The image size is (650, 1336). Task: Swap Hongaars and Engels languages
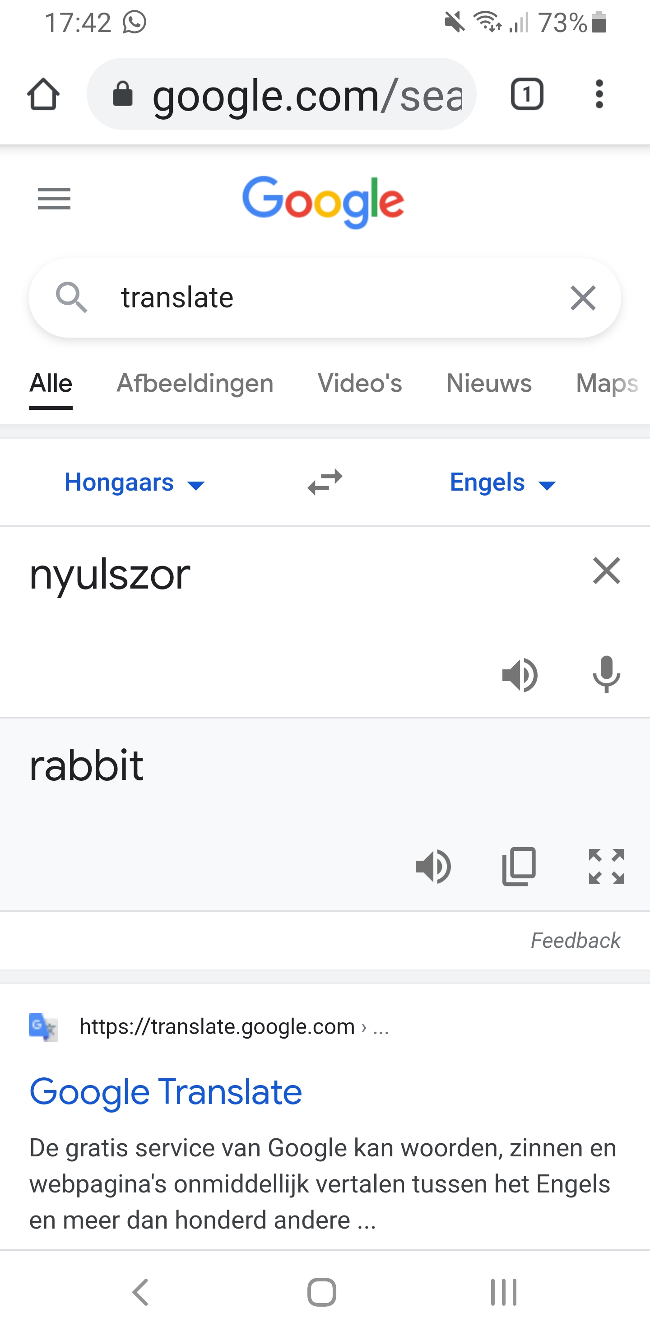325,482
